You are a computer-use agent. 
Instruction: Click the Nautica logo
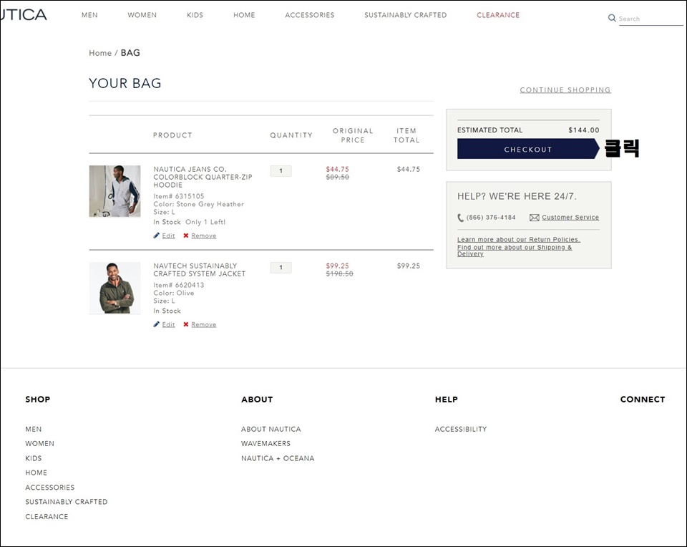coord(24,15)
